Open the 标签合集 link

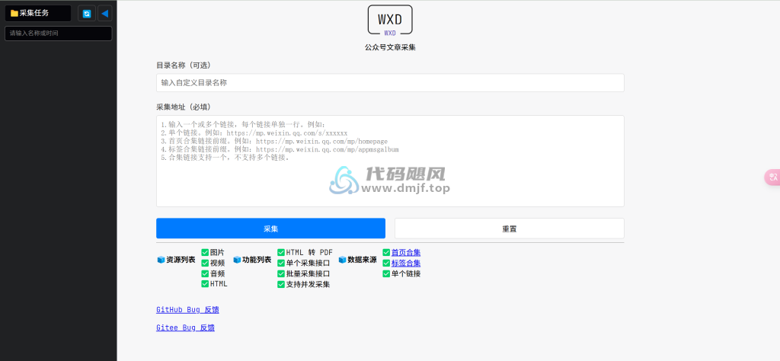coord(406,263)
